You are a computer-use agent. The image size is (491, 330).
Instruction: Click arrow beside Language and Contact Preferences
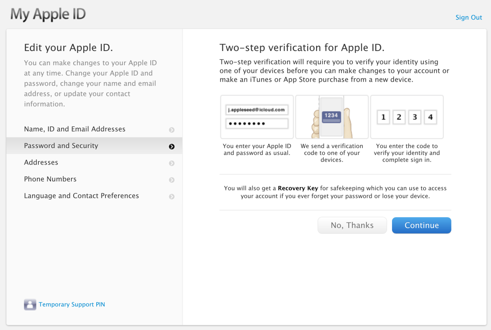tap(171, 196)
